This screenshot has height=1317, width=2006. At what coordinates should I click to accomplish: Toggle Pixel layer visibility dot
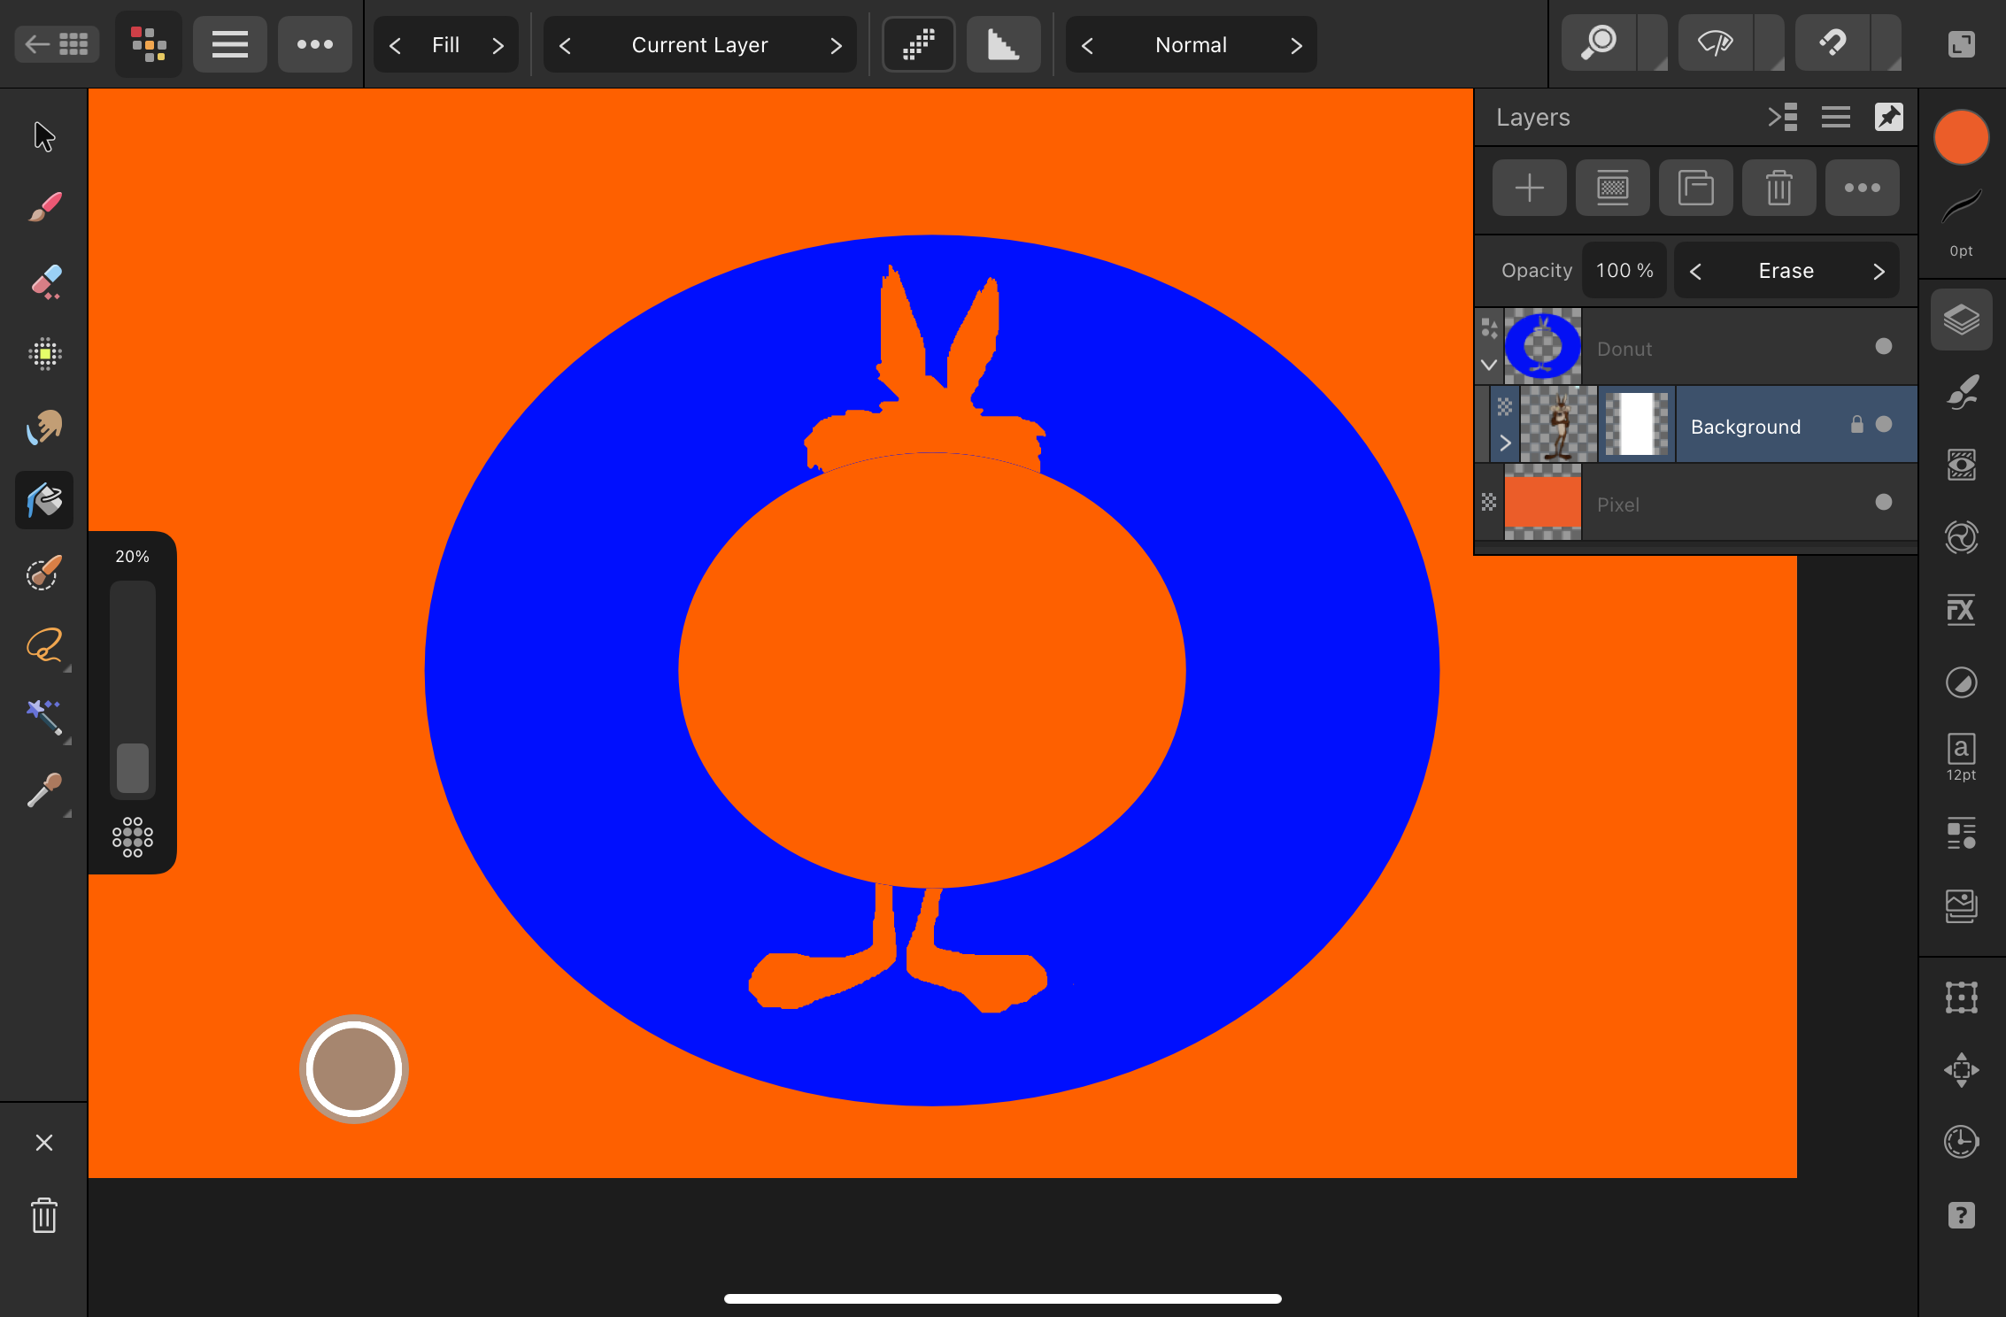coord(1884,502)
